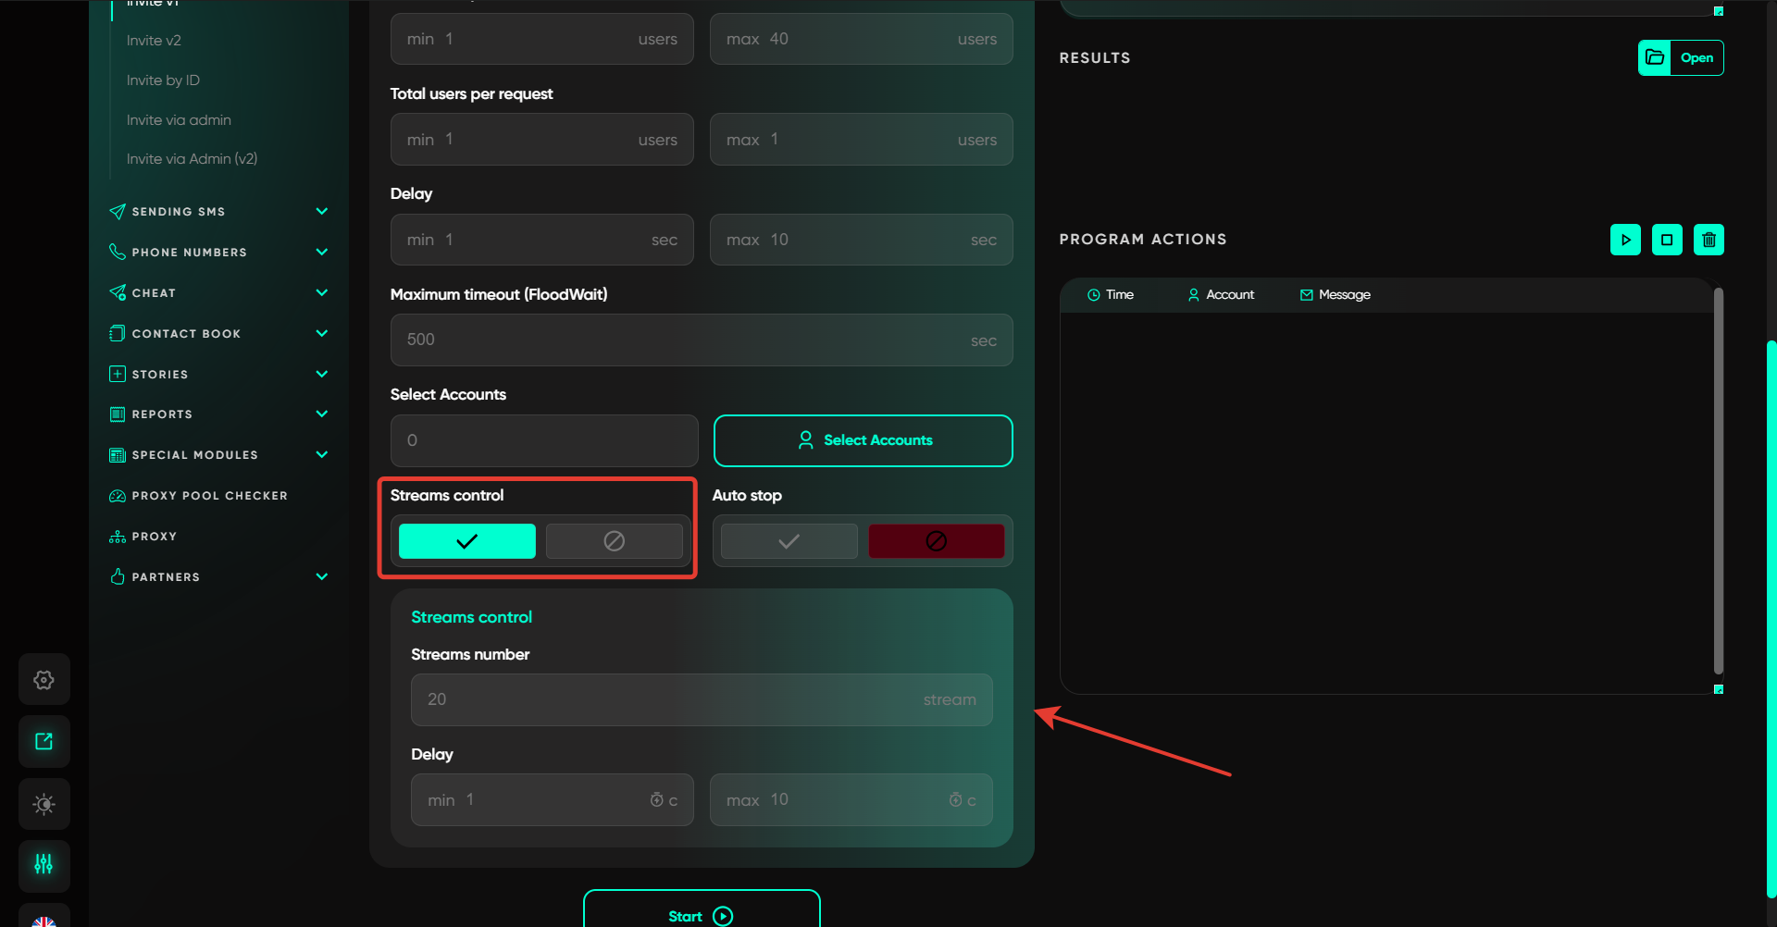Screen dimensions: 1777x927
Task: Open the settings gear in left sidebar
Action: click(43, 680)
